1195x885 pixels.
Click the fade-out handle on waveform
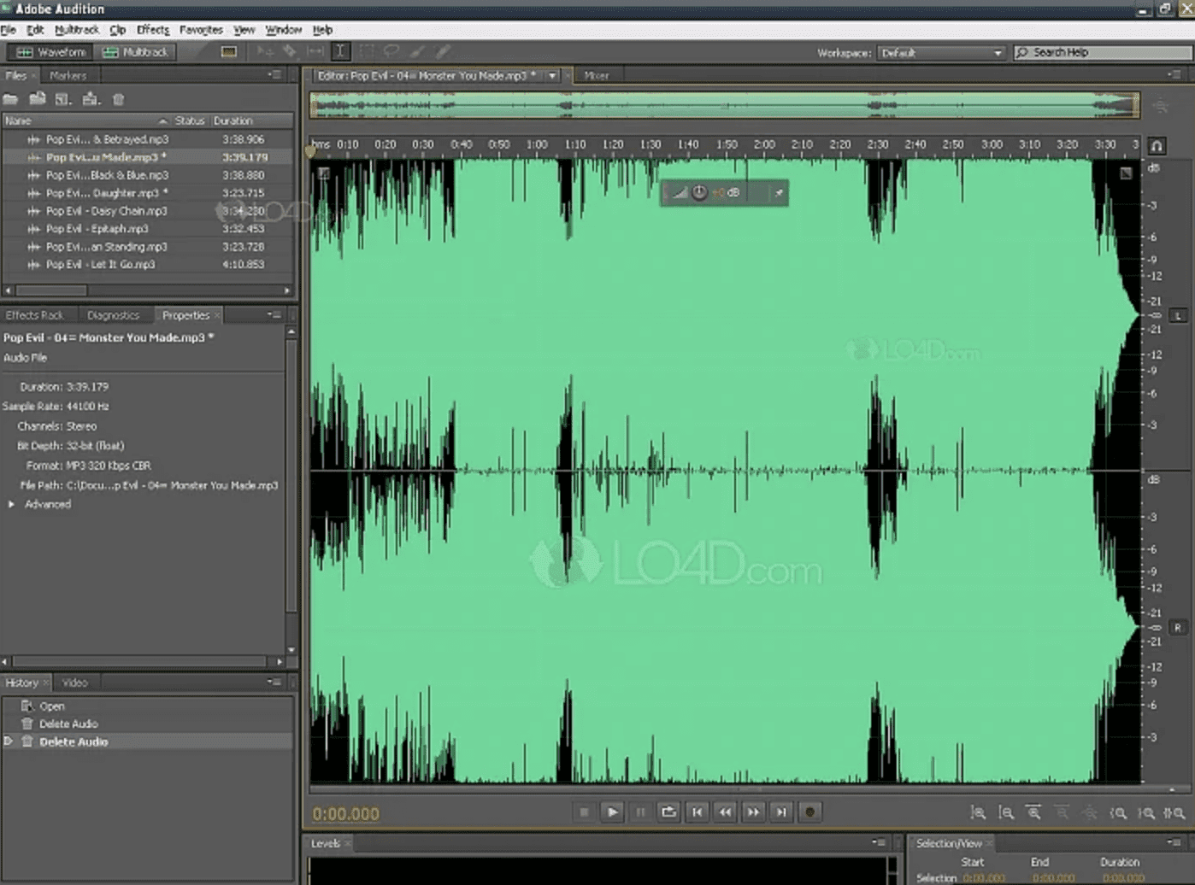click(x=1127, y=173)
